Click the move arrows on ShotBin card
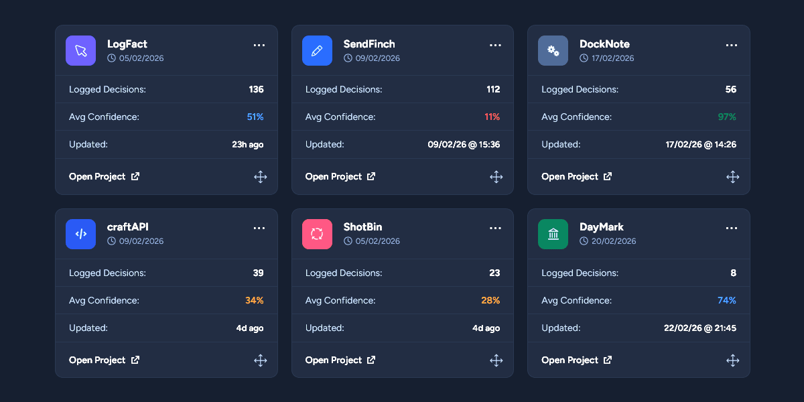The width and height of the screenshot is (804, 402). (496, 360)
